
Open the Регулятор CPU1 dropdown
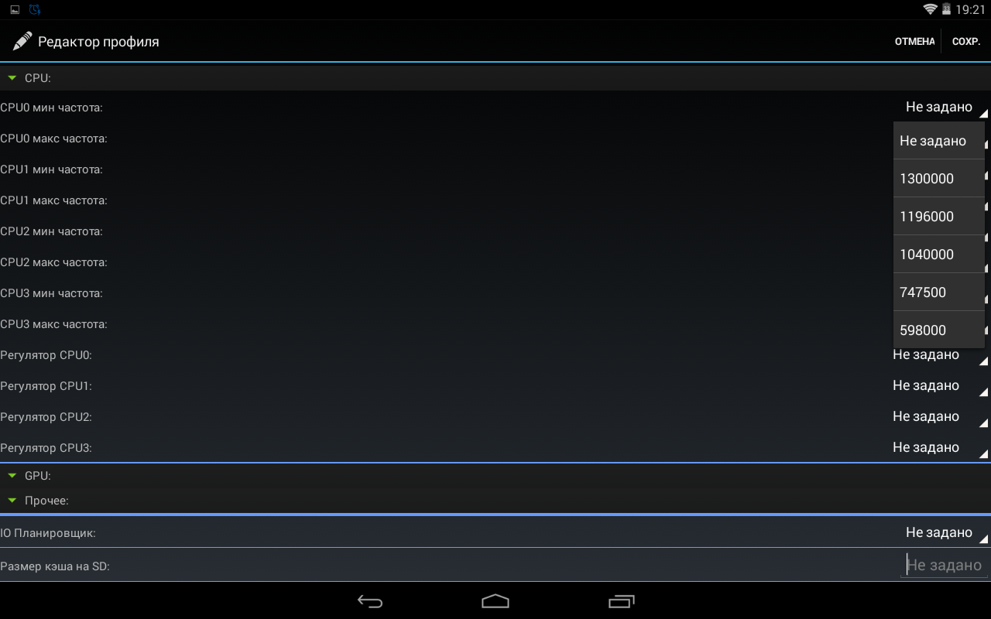pyautogui.click(x=939, y=385)
